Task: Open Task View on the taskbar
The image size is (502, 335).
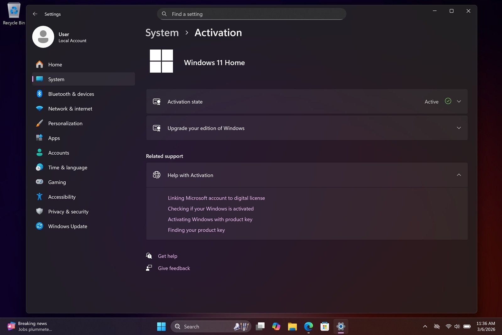Action: 260,327
